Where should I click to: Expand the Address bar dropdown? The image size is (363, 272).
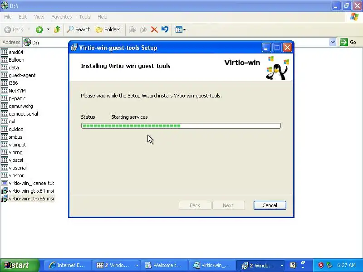click(333, 42)
